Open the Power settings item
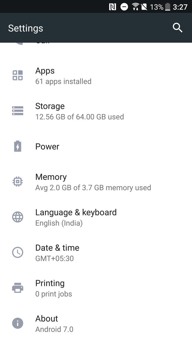 click(47, 147)
